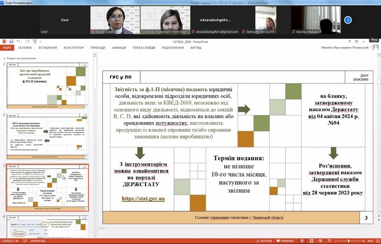
Task: Click the PowerPoint application logo icon
Action: 4,41
